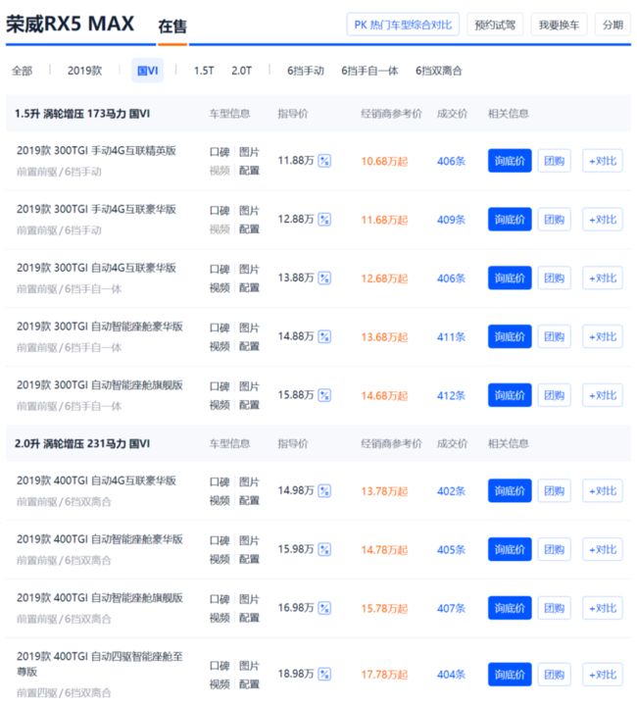Open dealer price 10.68万起

pos(384,161)
